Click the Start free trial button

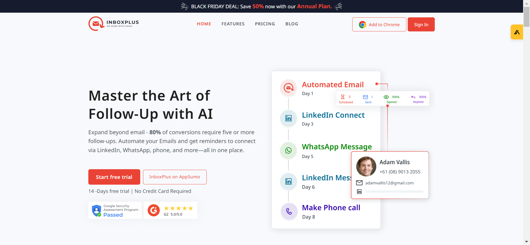114,177
